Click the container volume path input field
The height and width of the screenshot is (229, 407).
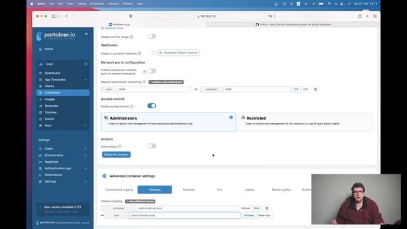pos(186,208)
